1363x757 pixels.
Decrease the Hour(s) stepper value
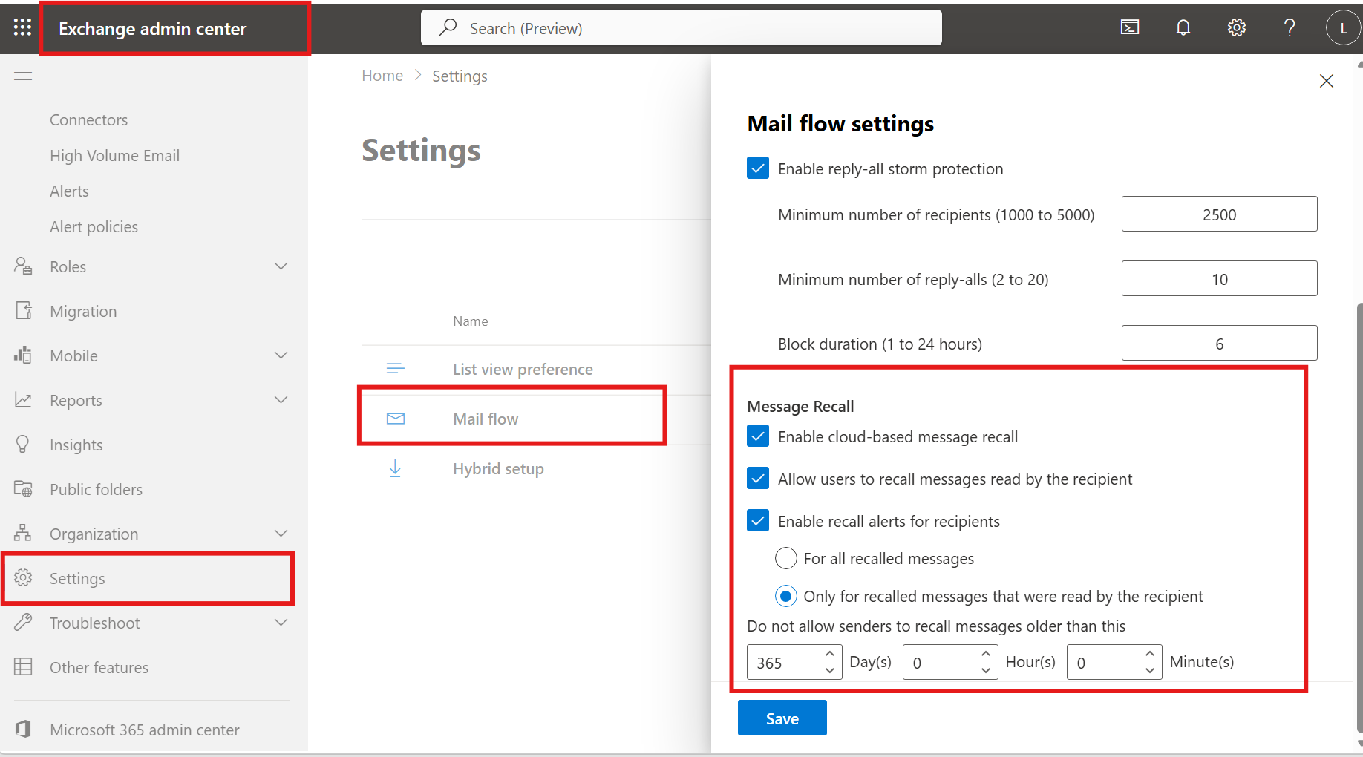tap(986, 670)
